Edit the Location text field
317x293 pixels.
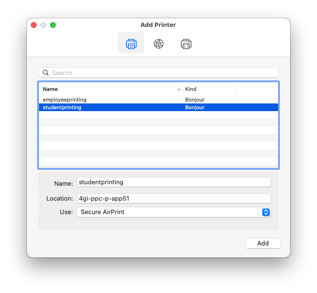coord(174,199)
